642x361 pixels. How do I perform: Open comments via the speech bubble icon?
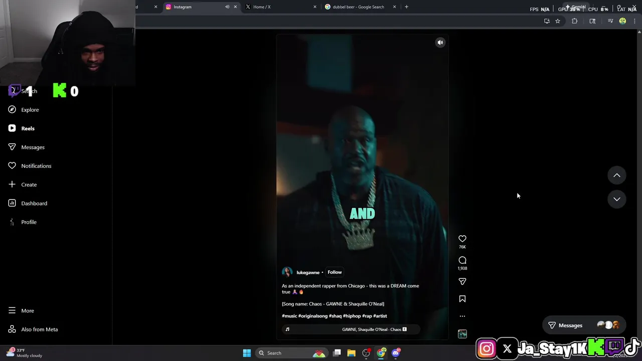462,260
